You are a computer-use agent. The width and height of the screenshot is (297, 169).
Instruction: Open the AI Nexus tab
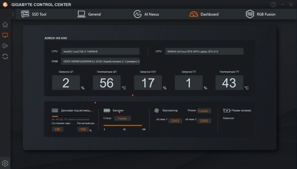click(x=146, y=14)
